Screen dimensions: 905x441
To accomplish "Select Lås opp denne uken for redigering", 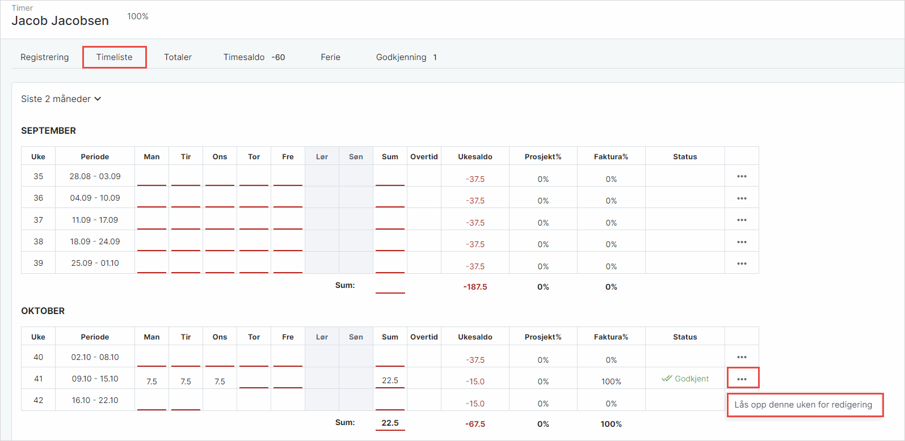I will click(x=803, y=405).
